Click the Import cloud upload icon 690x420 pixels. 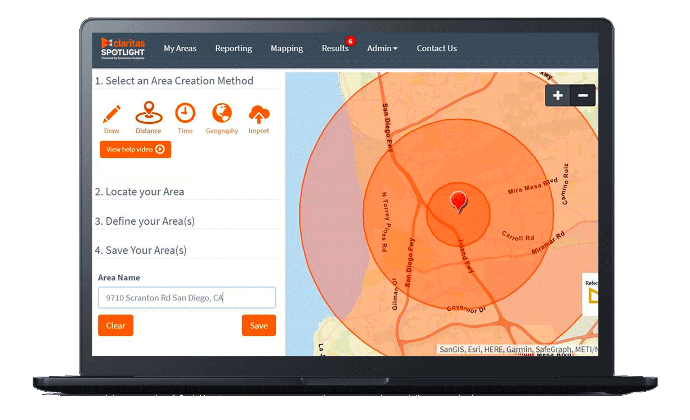(x=259, y=115)
